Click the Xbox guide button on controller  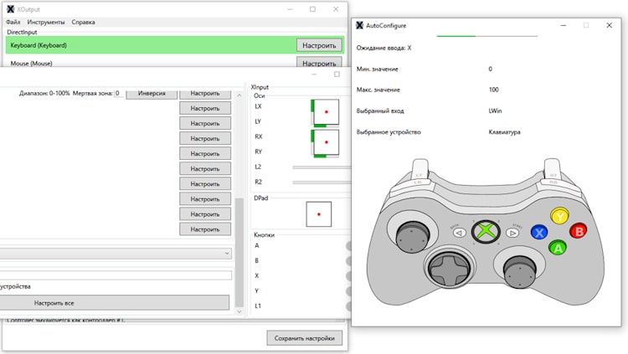point(486,232)
